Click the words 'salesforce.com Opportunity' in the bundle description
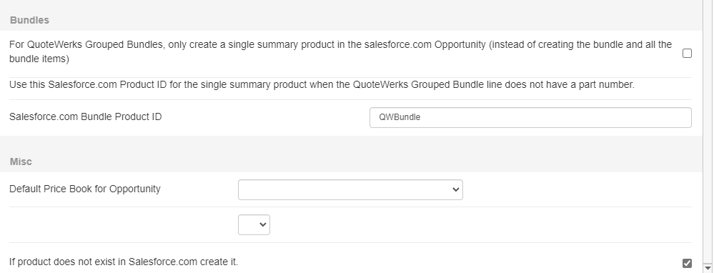This screenshot has height=273, width=714. pyautogui.click(x=425, y=44)
